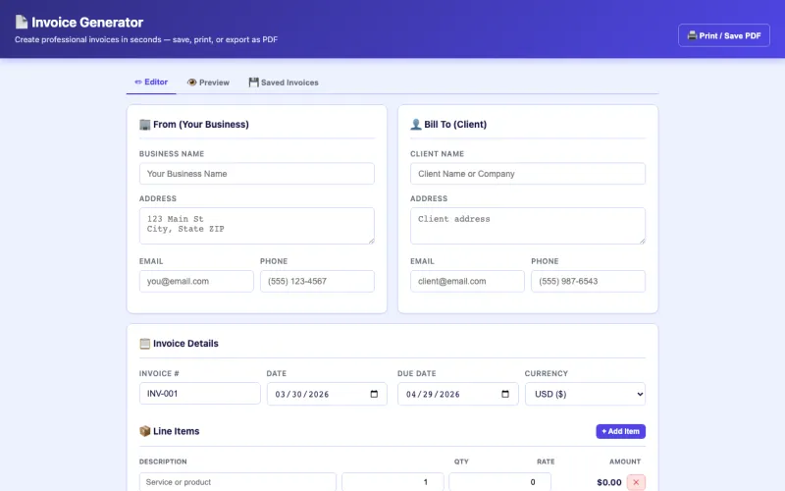
Task: Select the business email field
Action: click(196, 281)
